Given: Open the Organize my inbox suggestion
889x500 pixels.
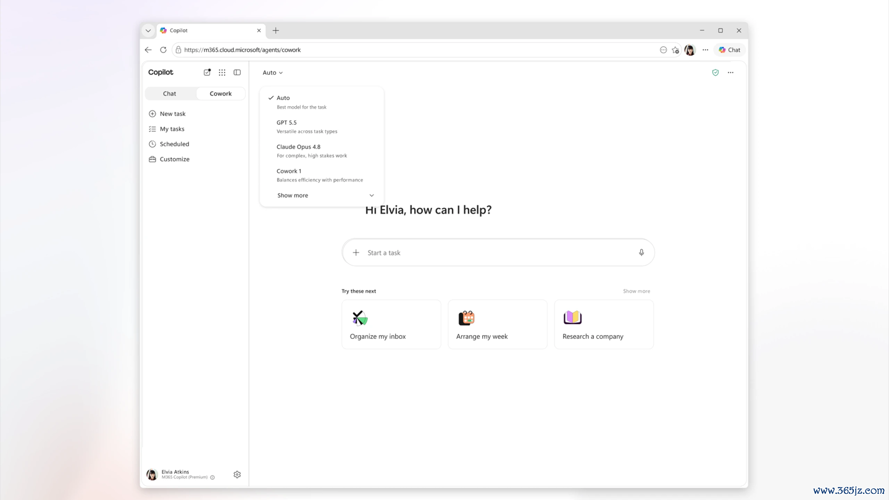Looking at the screenshot, I should pyautogui.click(x=391, y=325).
